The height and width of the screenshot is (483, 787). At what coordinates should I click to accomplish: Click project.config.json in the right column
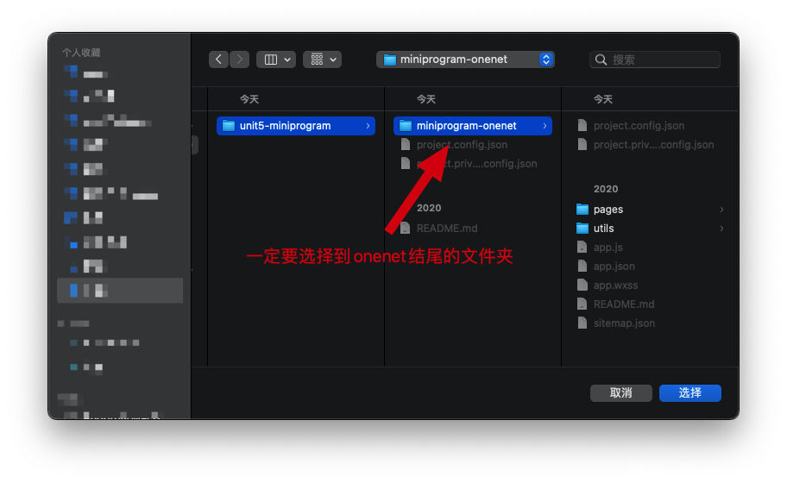tap(639, 126)
